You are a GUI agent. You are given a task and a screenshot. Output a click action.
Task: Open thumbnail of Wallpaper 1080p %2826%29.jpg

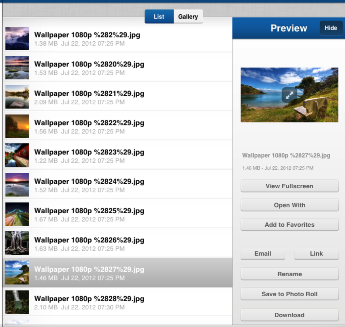[x=17, y=243]
